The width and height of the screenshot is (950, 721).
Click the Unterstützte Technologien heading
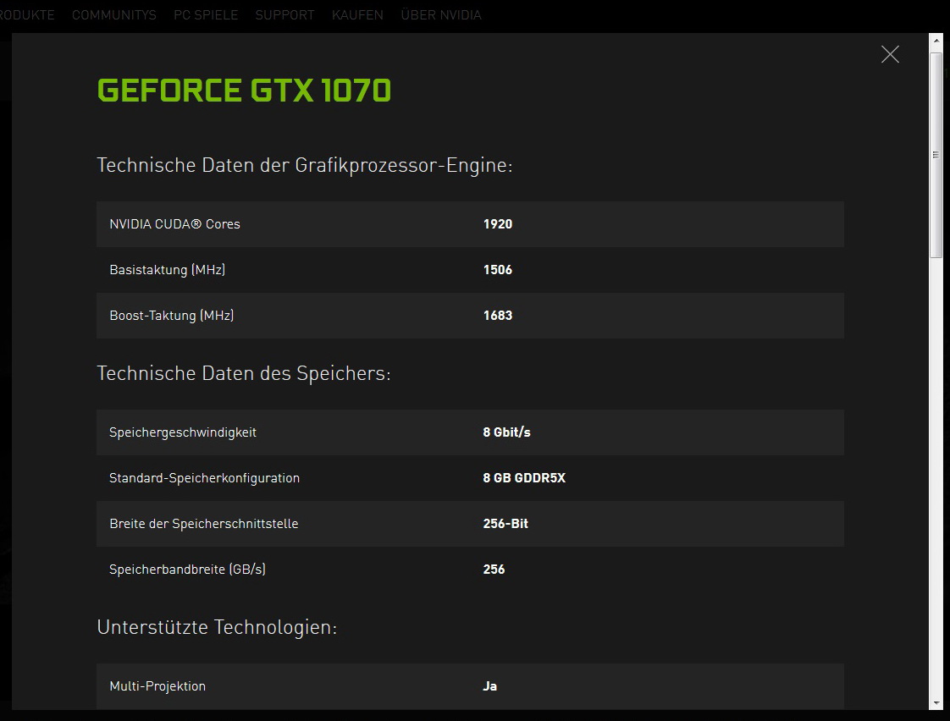(x=217, y=627)
